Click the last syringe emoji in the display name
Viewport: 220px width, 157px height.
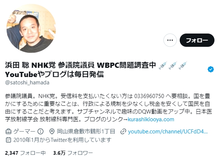183,65
